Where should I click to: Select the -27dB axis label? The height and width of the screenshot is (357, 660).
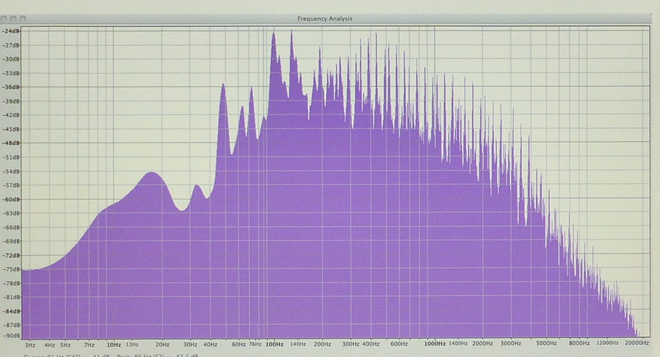tap(10, 45)
